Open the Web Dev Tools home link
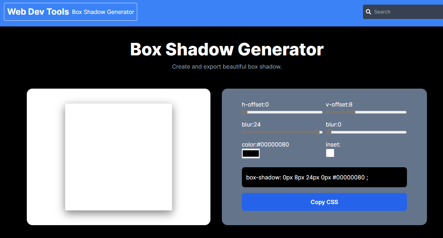 pyautogui.click(x=38, y=12)
